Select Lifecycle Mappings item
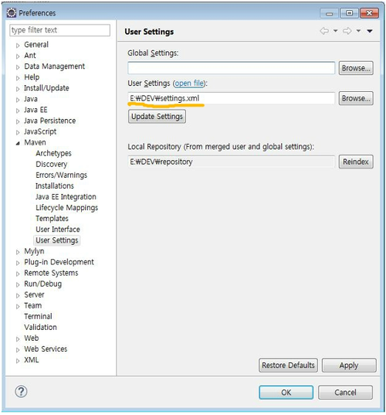Viewport: 386px width, 415px height. click(67, 208)
